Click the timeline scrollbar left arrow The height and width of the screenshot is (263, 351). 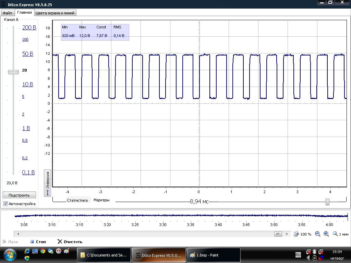click(18, 234)
